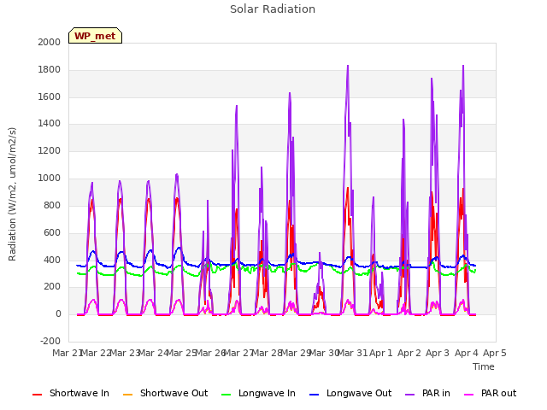Click the orange Shortwave Out legend swatch

coord(128,395)
